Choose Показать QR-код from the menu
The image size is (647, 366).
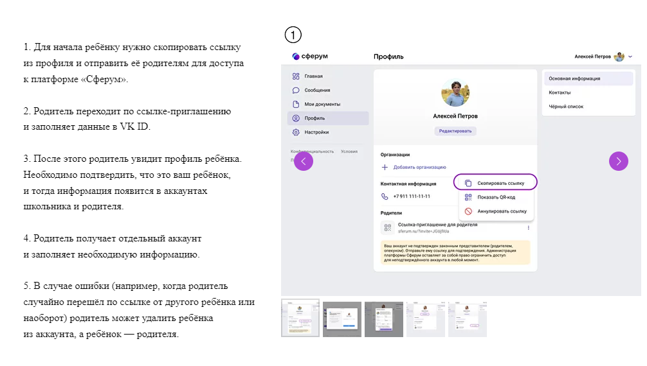pyautogui.click(x=496, y=197)
